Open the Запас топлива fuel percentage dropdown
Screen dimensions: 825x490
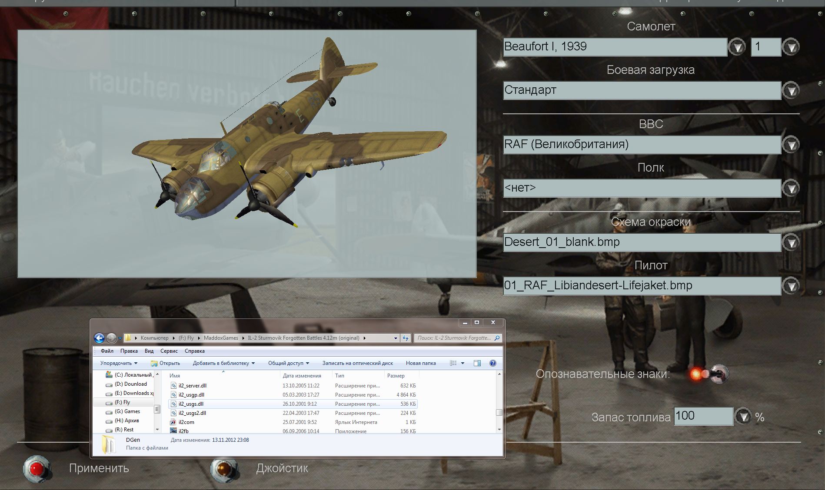pos(743,417)
